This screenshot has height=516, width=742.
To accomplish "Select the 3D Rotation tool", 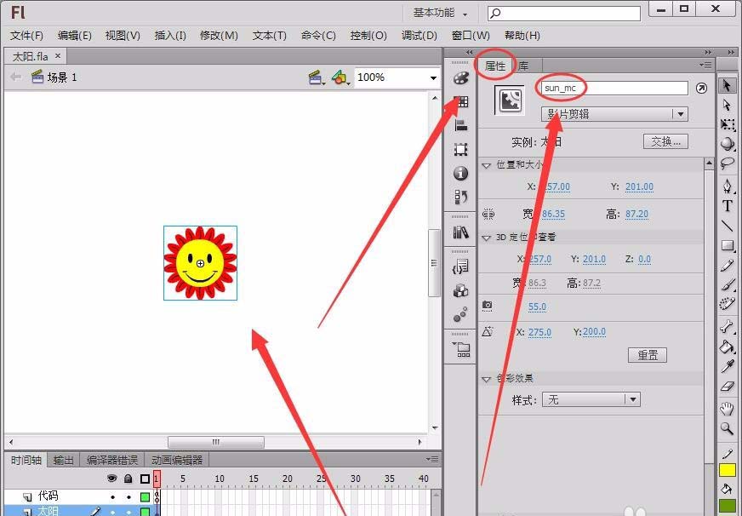I will (727, 144).
